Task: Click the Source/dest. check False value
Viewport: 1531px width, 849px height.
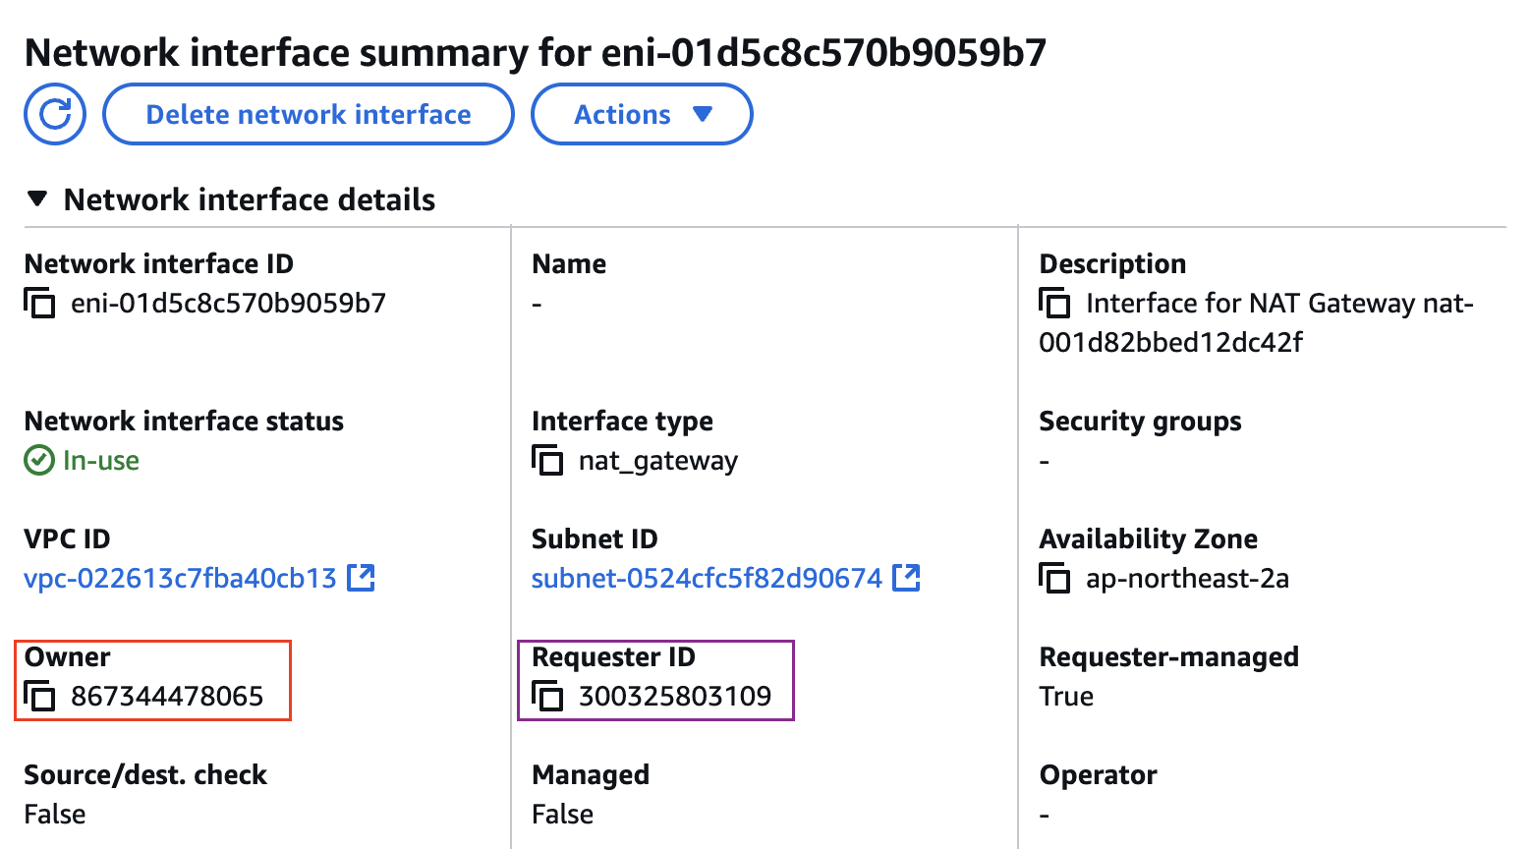Action: [x=55, y=814]
